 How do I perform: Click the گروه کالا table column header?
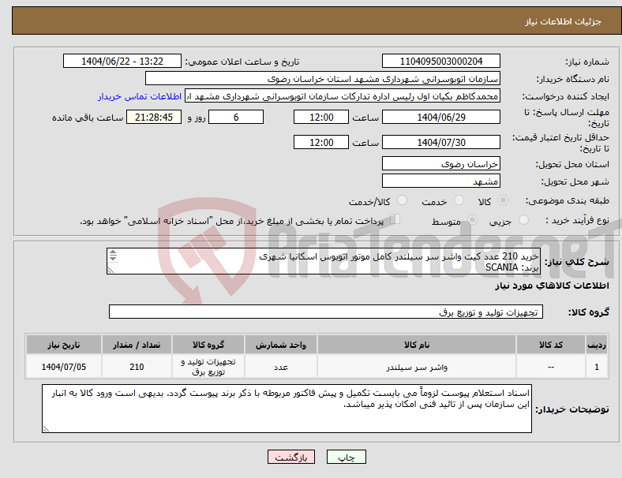[208, 345]
